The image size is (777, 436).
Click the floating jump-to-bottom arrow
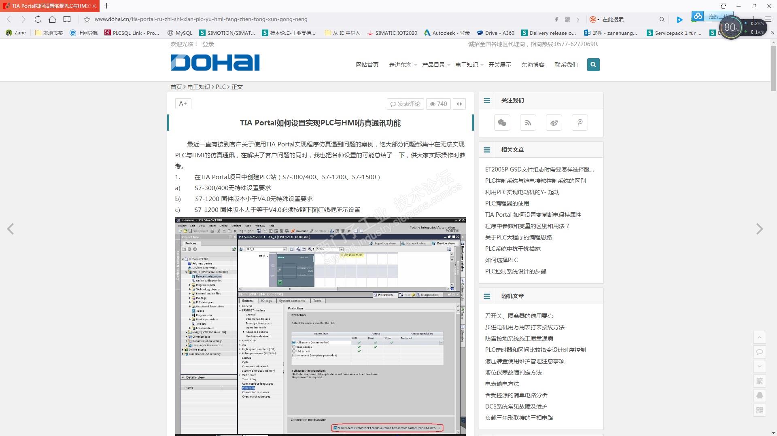click(x=760, y=366)
